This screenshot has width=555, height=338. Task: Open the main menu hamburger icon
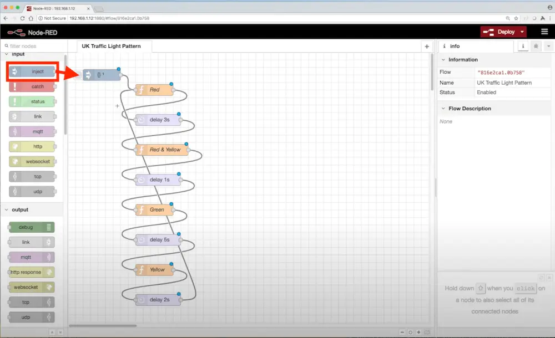point(544,32)
